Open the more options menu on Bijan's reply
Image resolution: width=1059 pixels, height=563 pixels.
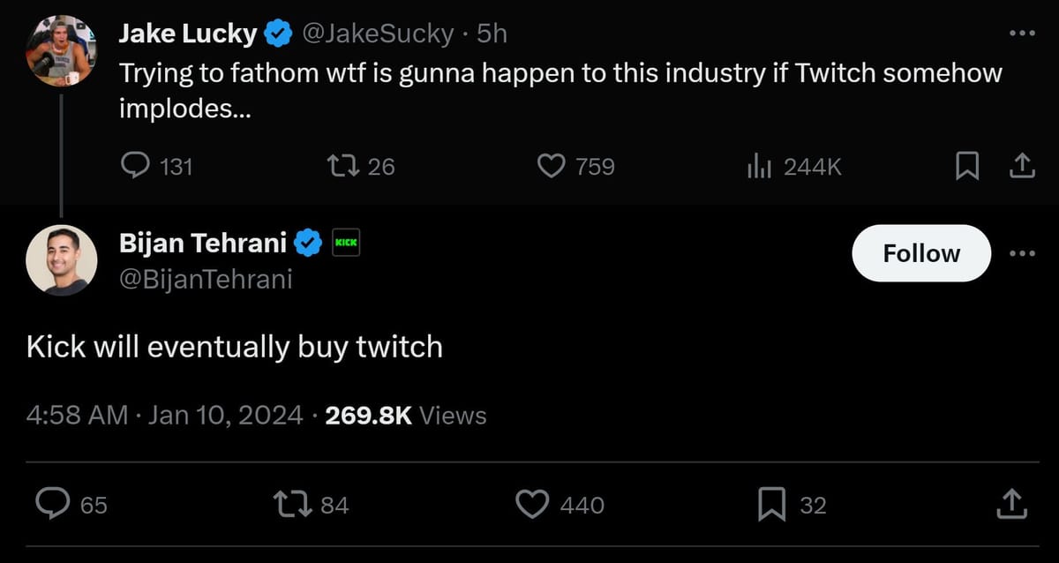point(1021,254)
